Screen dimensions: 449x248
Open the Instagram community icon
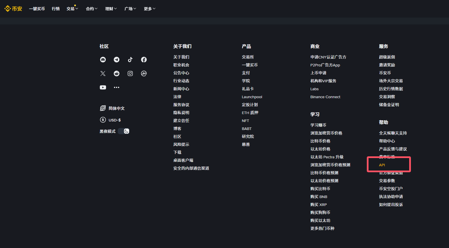point(130,73)
